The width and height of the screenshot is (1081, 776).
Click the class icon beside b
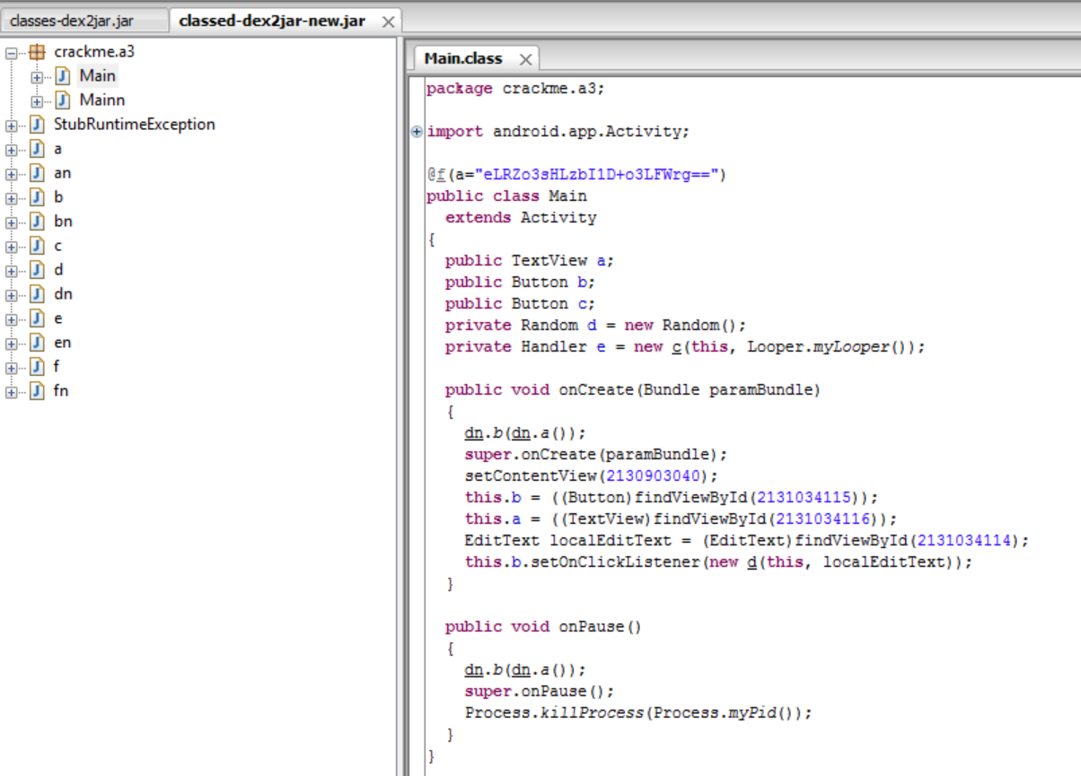[37, 197]
